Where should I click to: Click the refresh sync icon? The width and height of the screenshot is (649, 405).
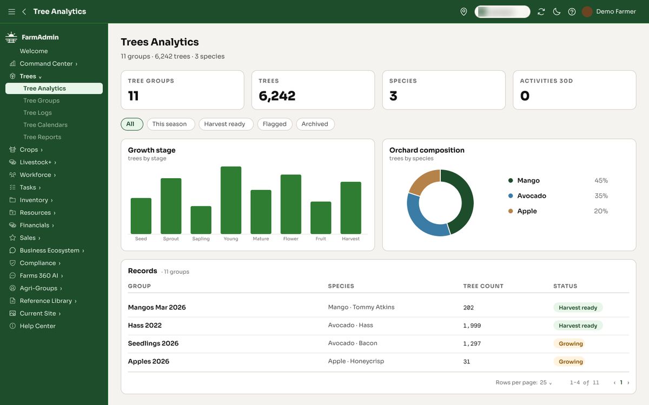click(541, 11)
